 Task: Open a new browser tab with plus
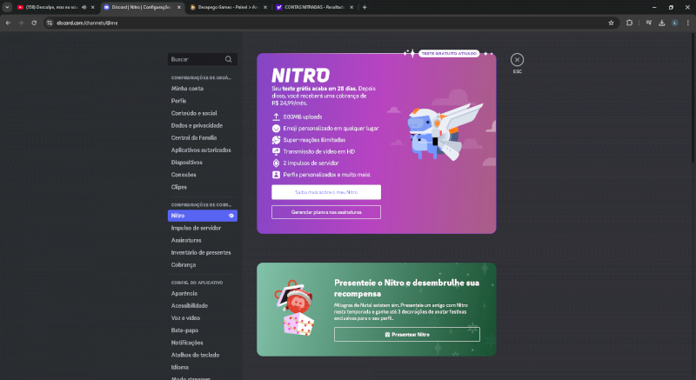[365, 7]
